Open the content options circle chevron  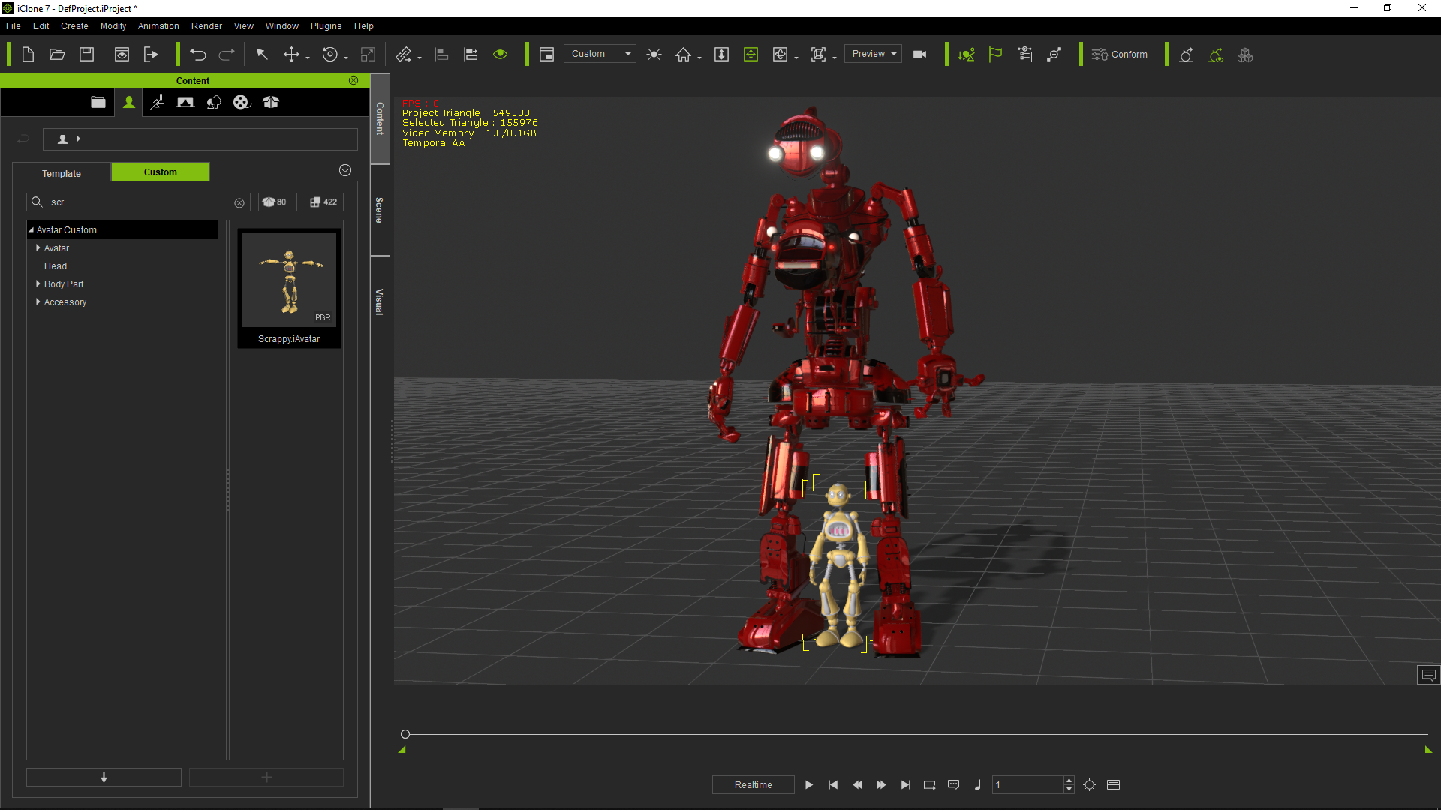pyautogui.click(x=345, y=170)
